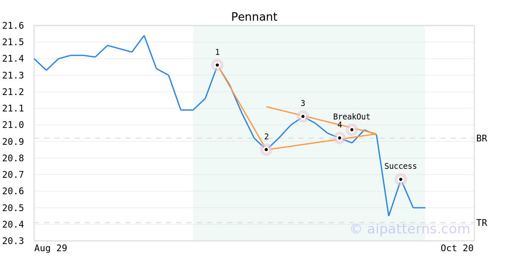Select the 21.3 y-axis price label
508x266 pixels.
pos(13,76)
